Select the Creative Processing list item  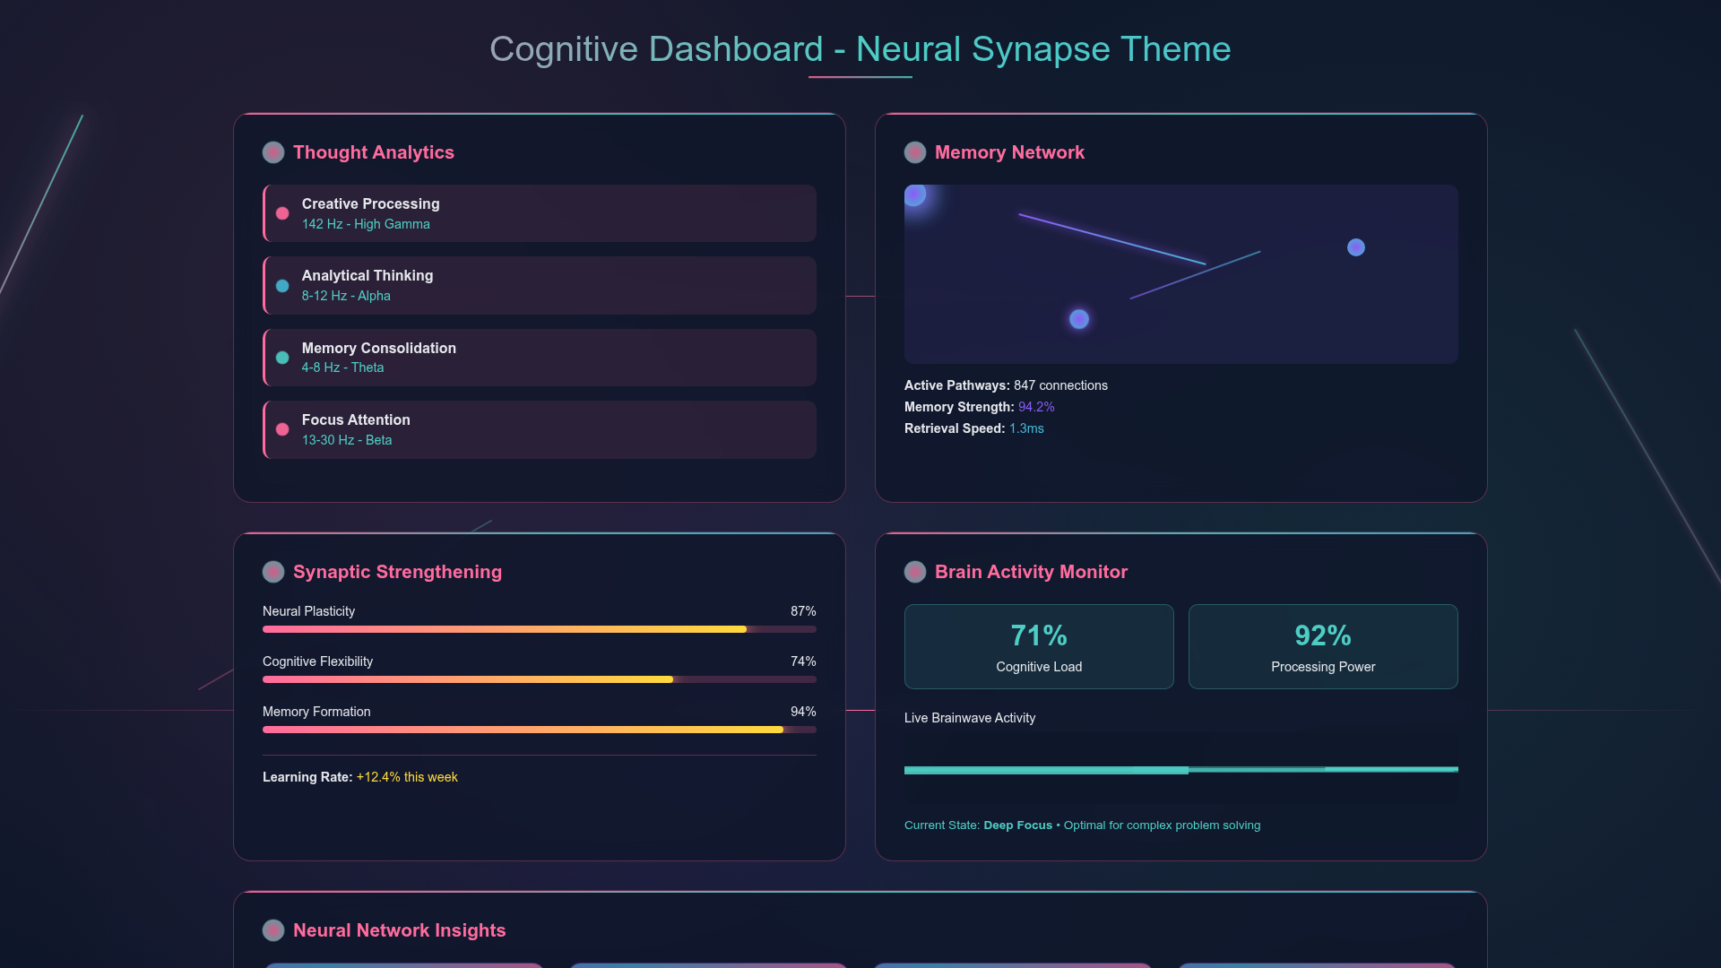click(x=540, y=213)
